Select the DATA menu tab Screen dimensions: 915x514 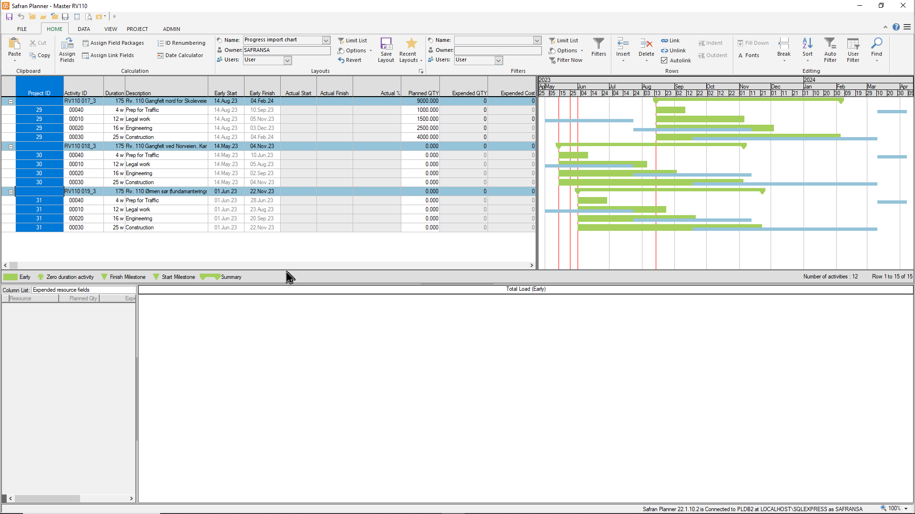tap(83, 29)
